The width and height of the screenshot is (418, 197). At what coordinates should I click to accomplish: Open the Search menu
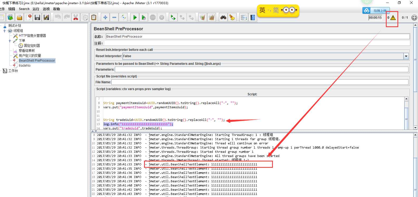pyautogui.click(x=24, y=9)
